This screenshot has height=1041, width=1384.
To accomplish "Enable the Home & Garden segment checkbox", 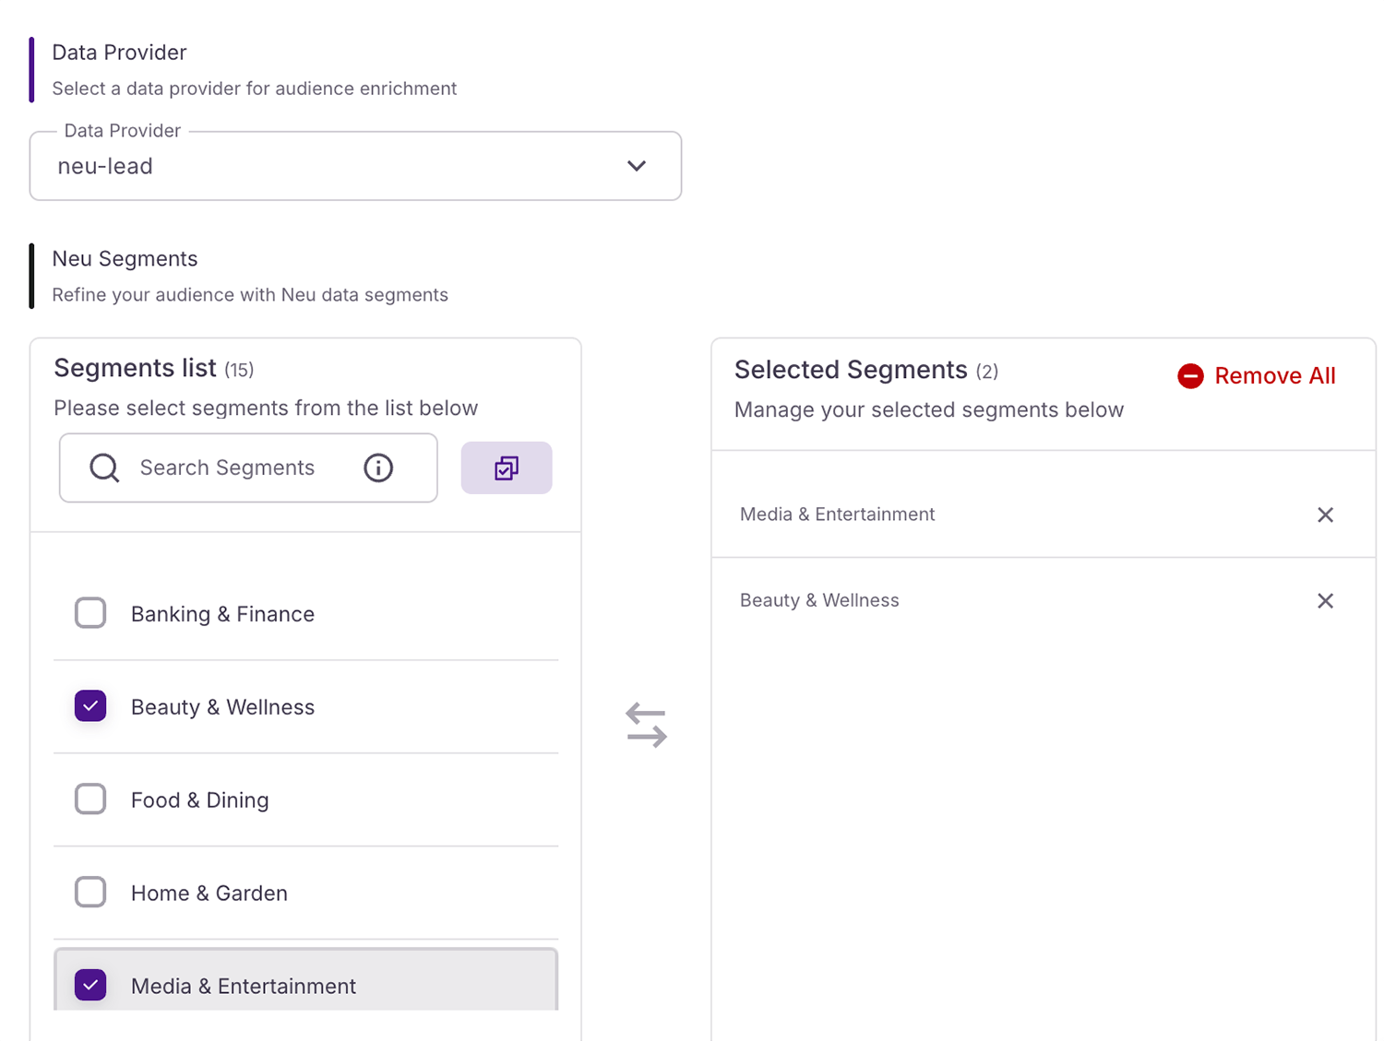I will tap(89, 892).
